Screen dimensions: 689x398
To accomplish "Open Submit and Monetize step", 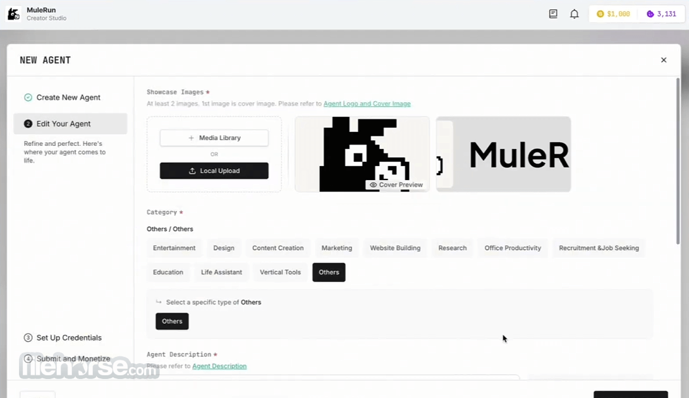I will pyautogui.click(x=67, y=359).
